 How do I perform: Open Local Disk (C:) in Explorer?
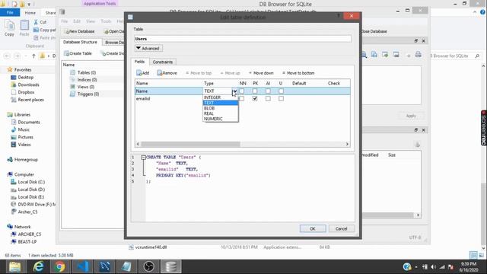click(x=31, y=182)
